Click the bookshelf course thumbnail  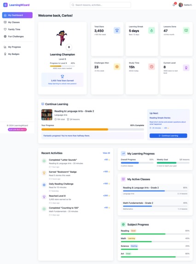[47, 115]
